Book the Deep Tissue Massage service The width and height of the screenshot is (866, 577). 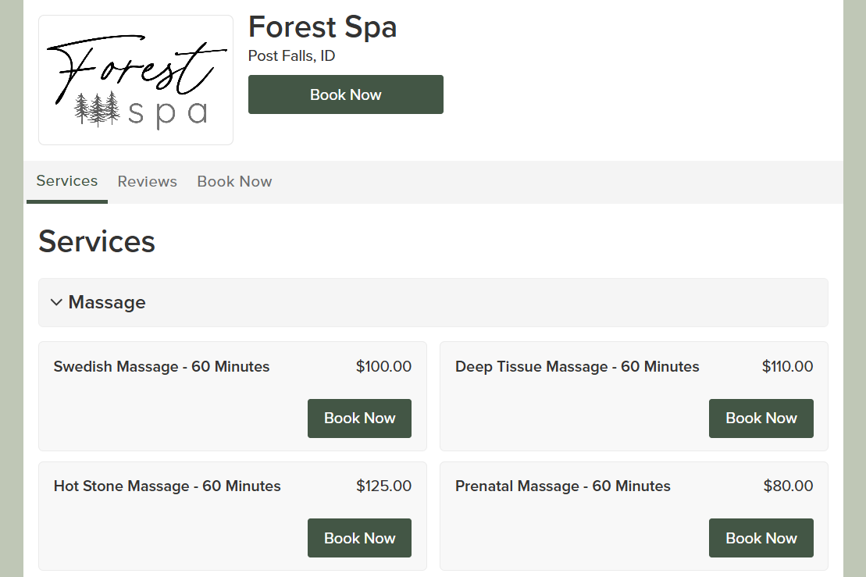[761, 419]
